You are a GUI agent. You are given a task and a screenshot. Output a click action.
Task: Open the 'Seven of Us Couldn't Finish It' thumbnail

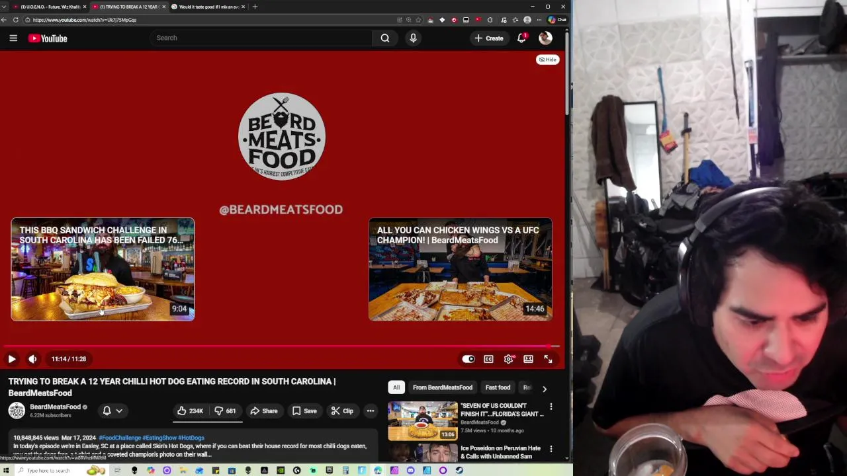(x=422, y=421)
